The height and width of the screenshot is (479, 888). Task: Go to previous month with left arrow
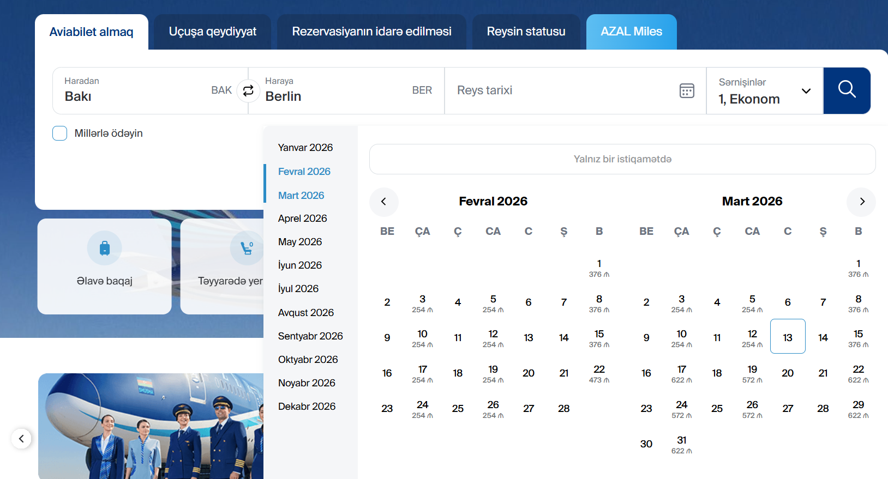(x=383, y=202)
